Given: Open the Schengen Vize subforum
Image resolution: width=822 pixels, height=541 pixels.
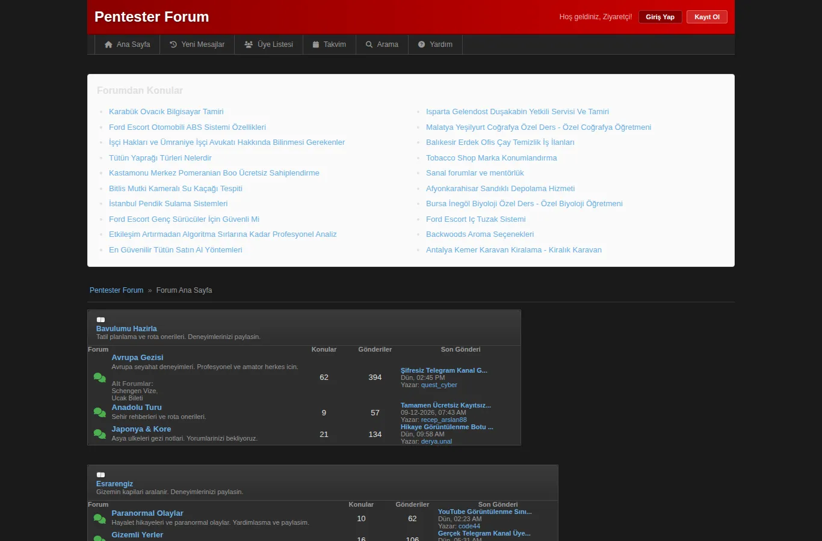Looking at the screenshot, I should click(134, 391).
